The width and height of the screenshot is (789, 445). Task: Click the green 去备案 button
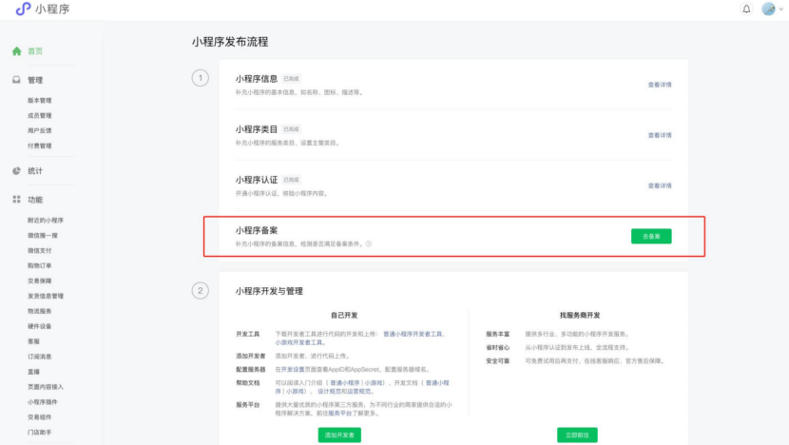click(651, 236)
